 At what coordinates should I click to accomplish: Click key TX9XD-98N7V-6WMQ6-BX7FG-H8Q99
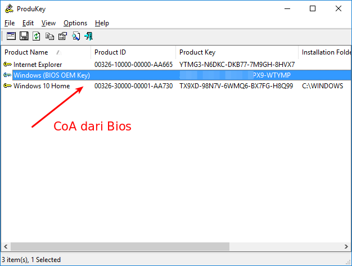[236, 85]
